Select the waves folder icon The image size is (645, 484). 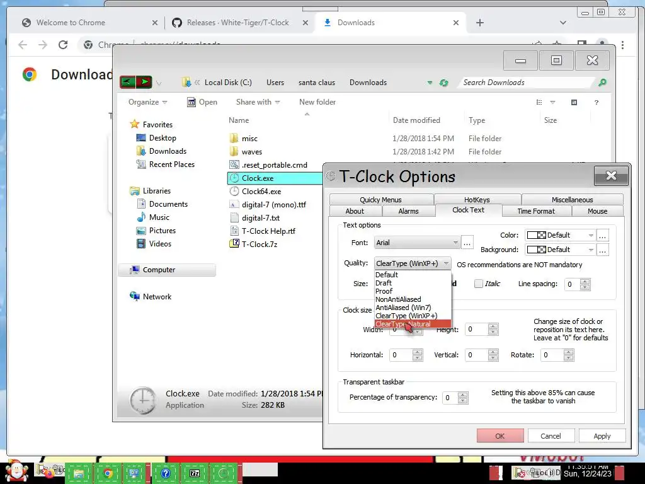[234, 151]
